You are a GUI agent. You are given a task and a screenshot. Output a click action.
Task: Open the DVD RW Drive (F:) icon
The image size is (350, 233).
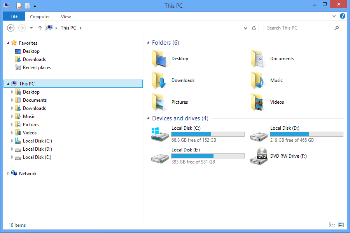tap(259, 156)
